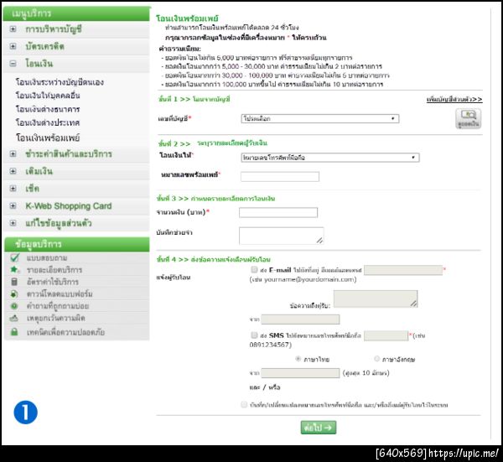Expand the ชำระค่าสินค้าและบริการ section
The width and height of the screenshot is (503, 462).
click(x=13, y=154)
